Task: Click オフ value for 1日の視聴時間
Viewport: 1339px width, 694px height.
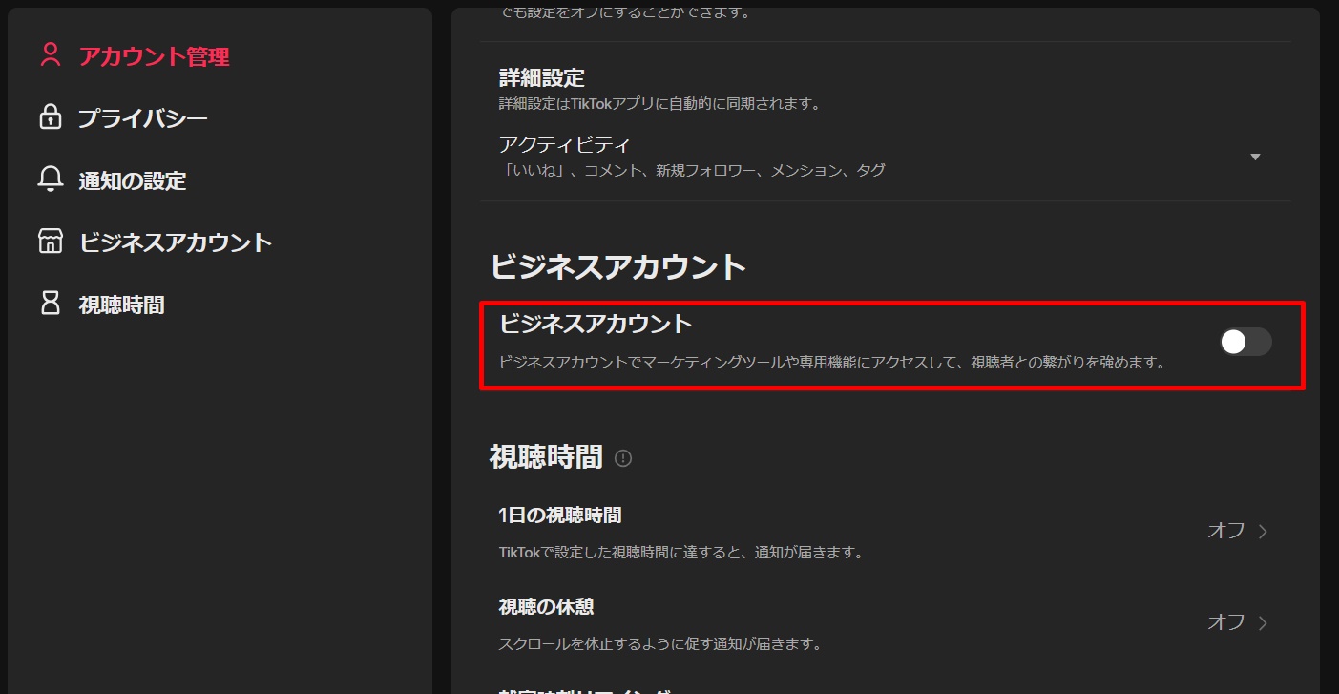Action: coord(1225,531)
